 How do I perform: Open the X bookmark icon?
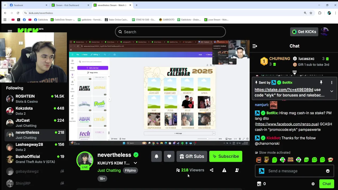18,20
